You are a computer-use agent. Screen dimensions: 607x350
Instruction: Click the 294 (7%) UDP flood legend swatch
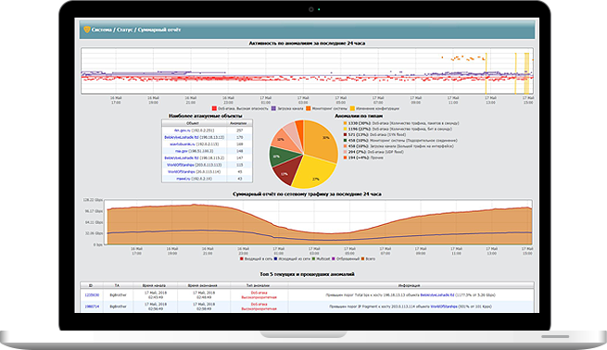pos(346,152)
